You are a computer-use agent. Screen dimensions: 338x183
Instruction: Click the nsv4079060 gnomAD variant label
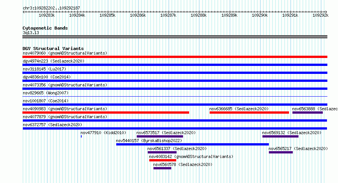(65, 53)
